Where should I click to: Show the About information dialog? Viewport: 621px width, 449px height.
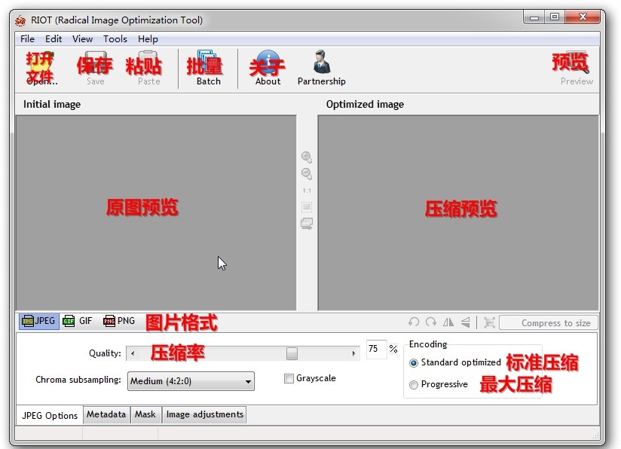pyautogui.click(x=268, y=68)
